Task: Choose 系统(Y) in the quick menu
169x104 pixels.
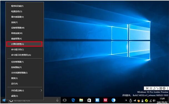Action: [x=25, y=22]
